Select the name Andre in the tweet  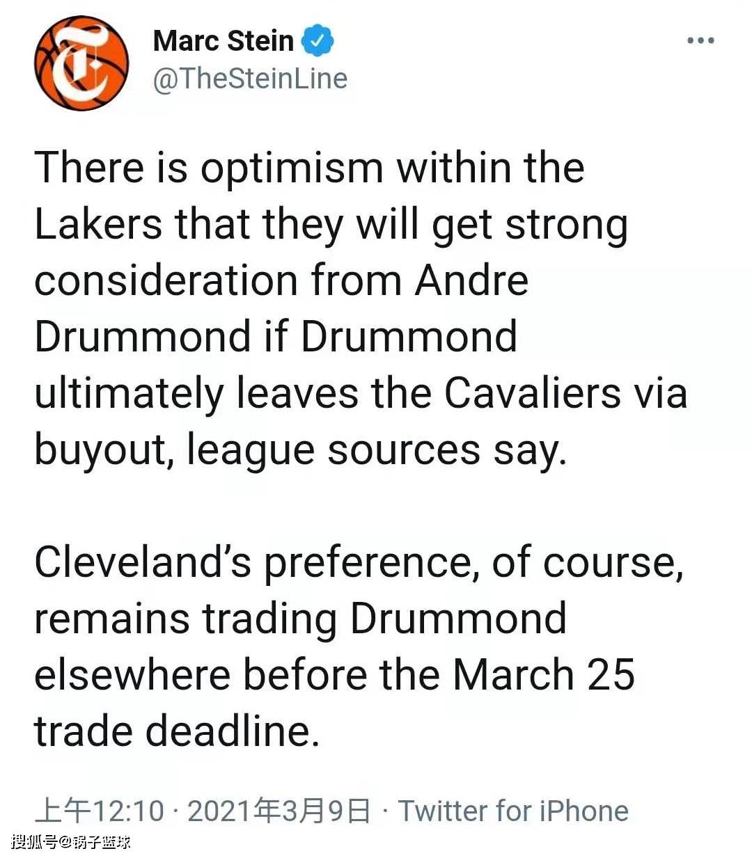(471, 280)
